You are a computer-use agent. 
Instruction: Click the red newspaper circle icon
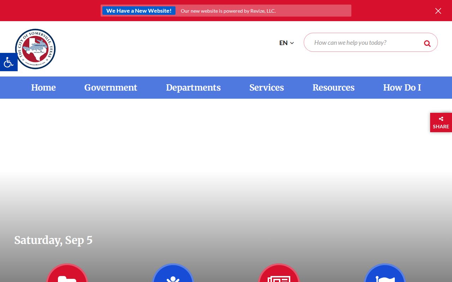(279, 273)
